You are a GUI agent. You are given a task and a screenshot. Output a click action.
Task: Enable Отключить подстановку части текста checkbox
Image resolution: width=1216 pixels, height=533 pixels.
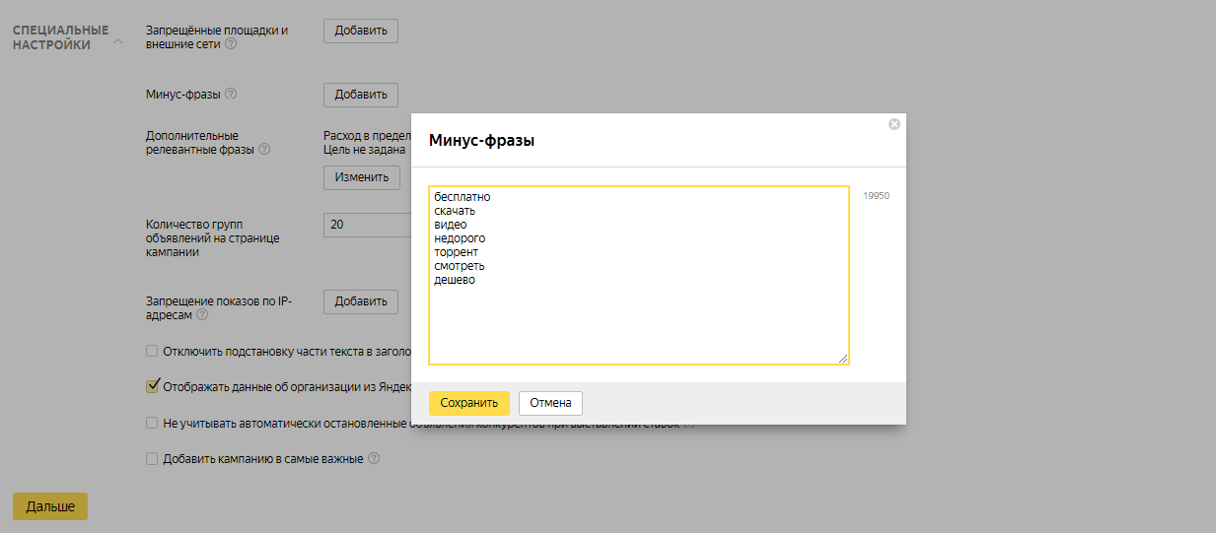pyautogui.click(x=152, y=351)
